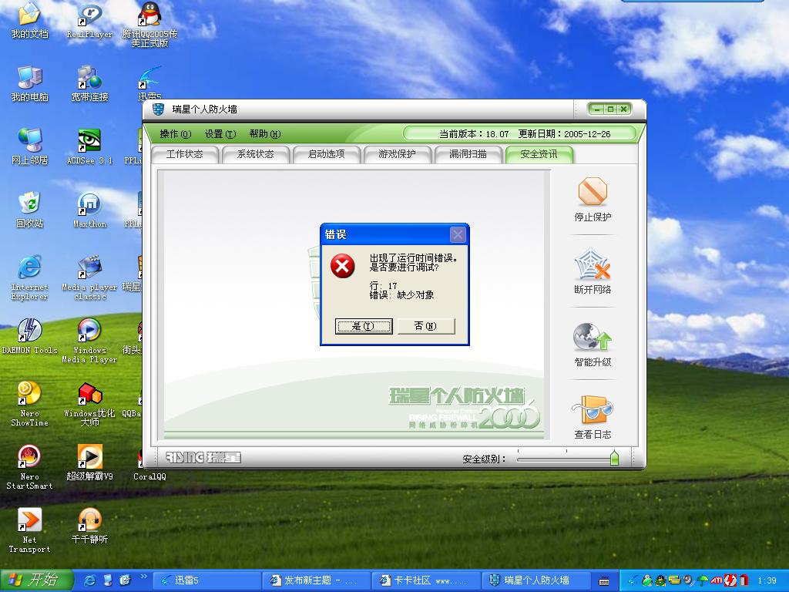
Task: Launch Internet Explorer from quick launch
Action: (x=90, y=580)
